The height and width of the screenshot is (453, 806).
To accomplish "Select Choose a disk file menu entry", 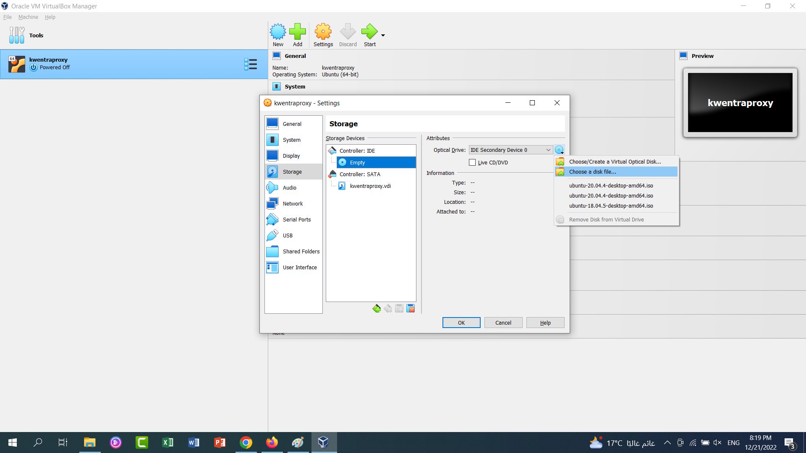I will click(x=616, y=172).
